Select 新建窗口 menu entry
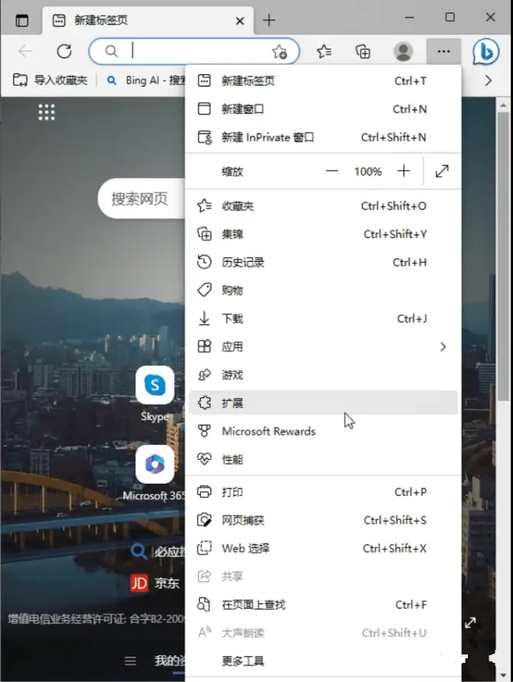 pyautogui.click(x=323, y=109)
